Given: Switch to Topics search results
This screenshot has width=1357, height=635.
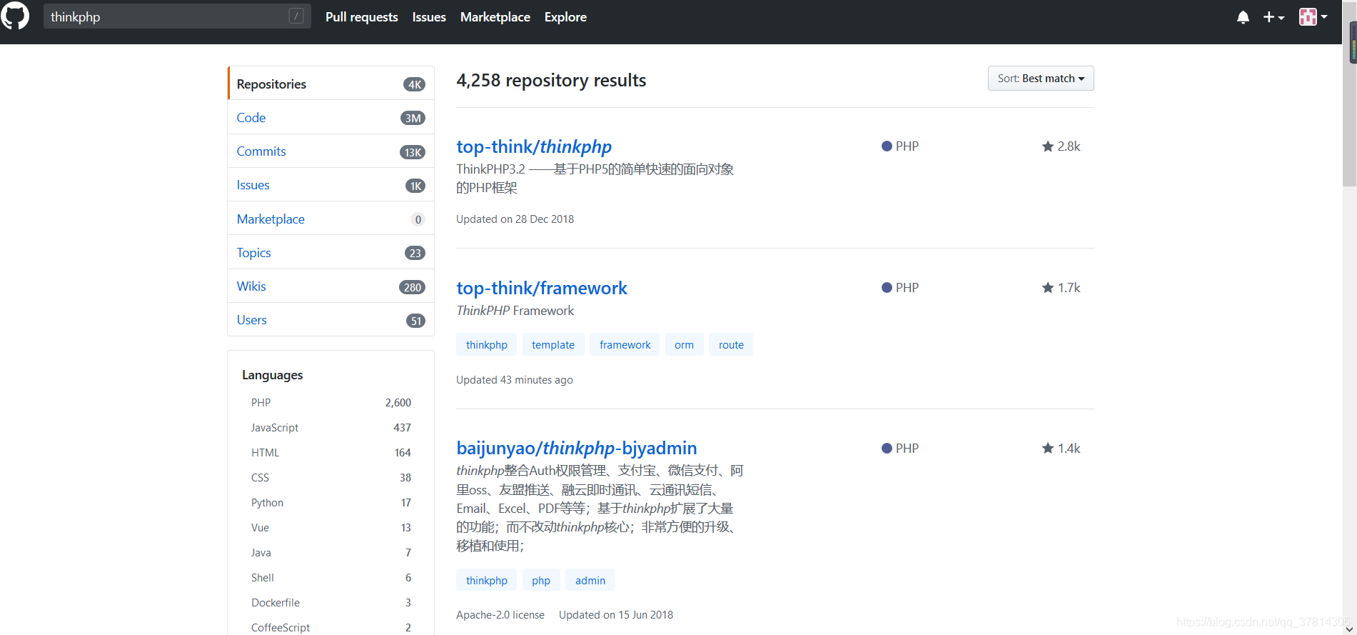Looking at the screenshot, I should pyautogui.click(x=331, y=252).
